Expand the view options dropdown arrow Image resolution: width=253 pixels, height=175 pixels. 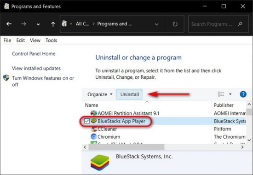tap(230, 94)
